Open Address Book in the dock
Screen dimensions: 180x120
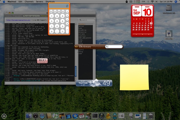click(x=49, y=116)
